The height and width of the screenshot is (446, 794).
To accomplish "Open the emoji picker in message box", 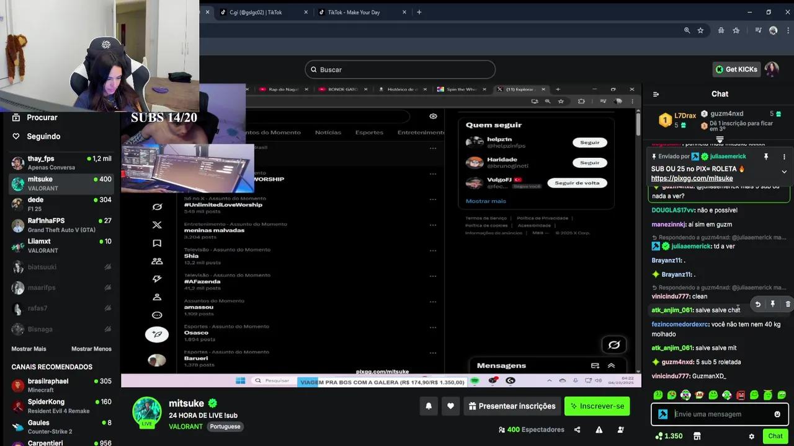I will (x=777, y=414).
